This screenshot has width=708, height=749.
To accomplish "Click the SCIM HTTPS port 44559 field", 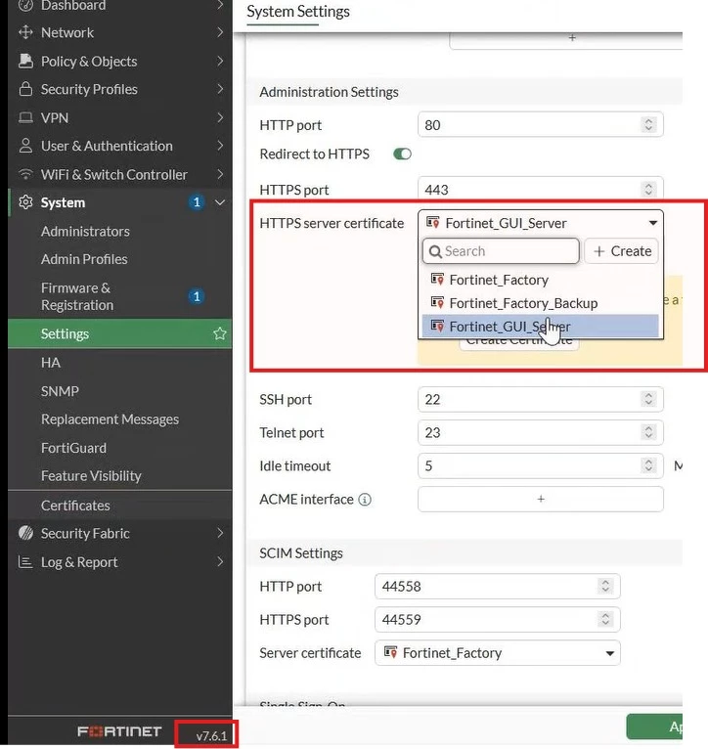I will click(x=498, y=620).
